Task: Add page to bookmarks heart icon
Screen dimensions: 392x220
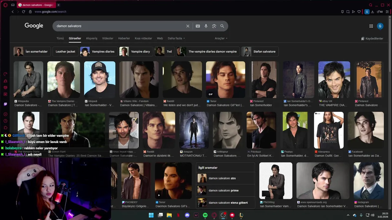Action: click(x=359, y=12)
